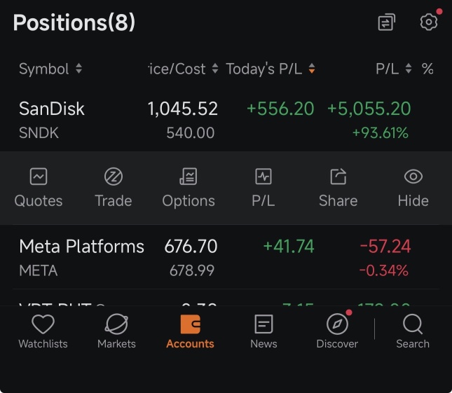452x393 pixels.
Task: Switch to the Markets tab
Action: 116,331
